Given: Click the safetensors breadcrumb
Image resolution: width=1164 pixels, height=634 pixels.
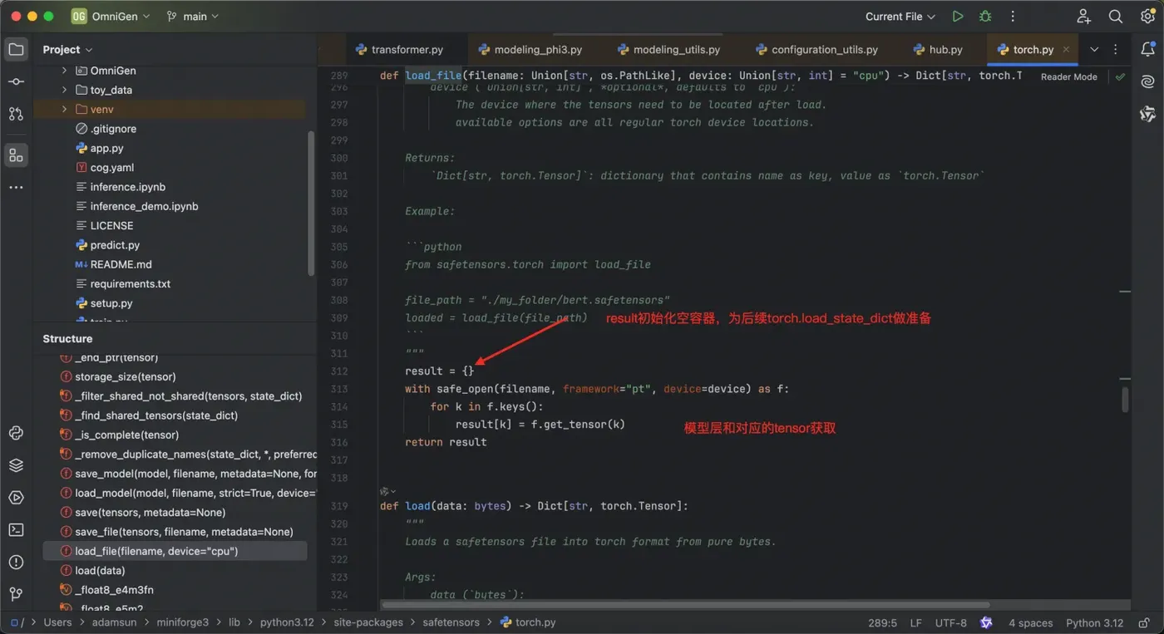Looking at the screenshot, I should (451, 622).
